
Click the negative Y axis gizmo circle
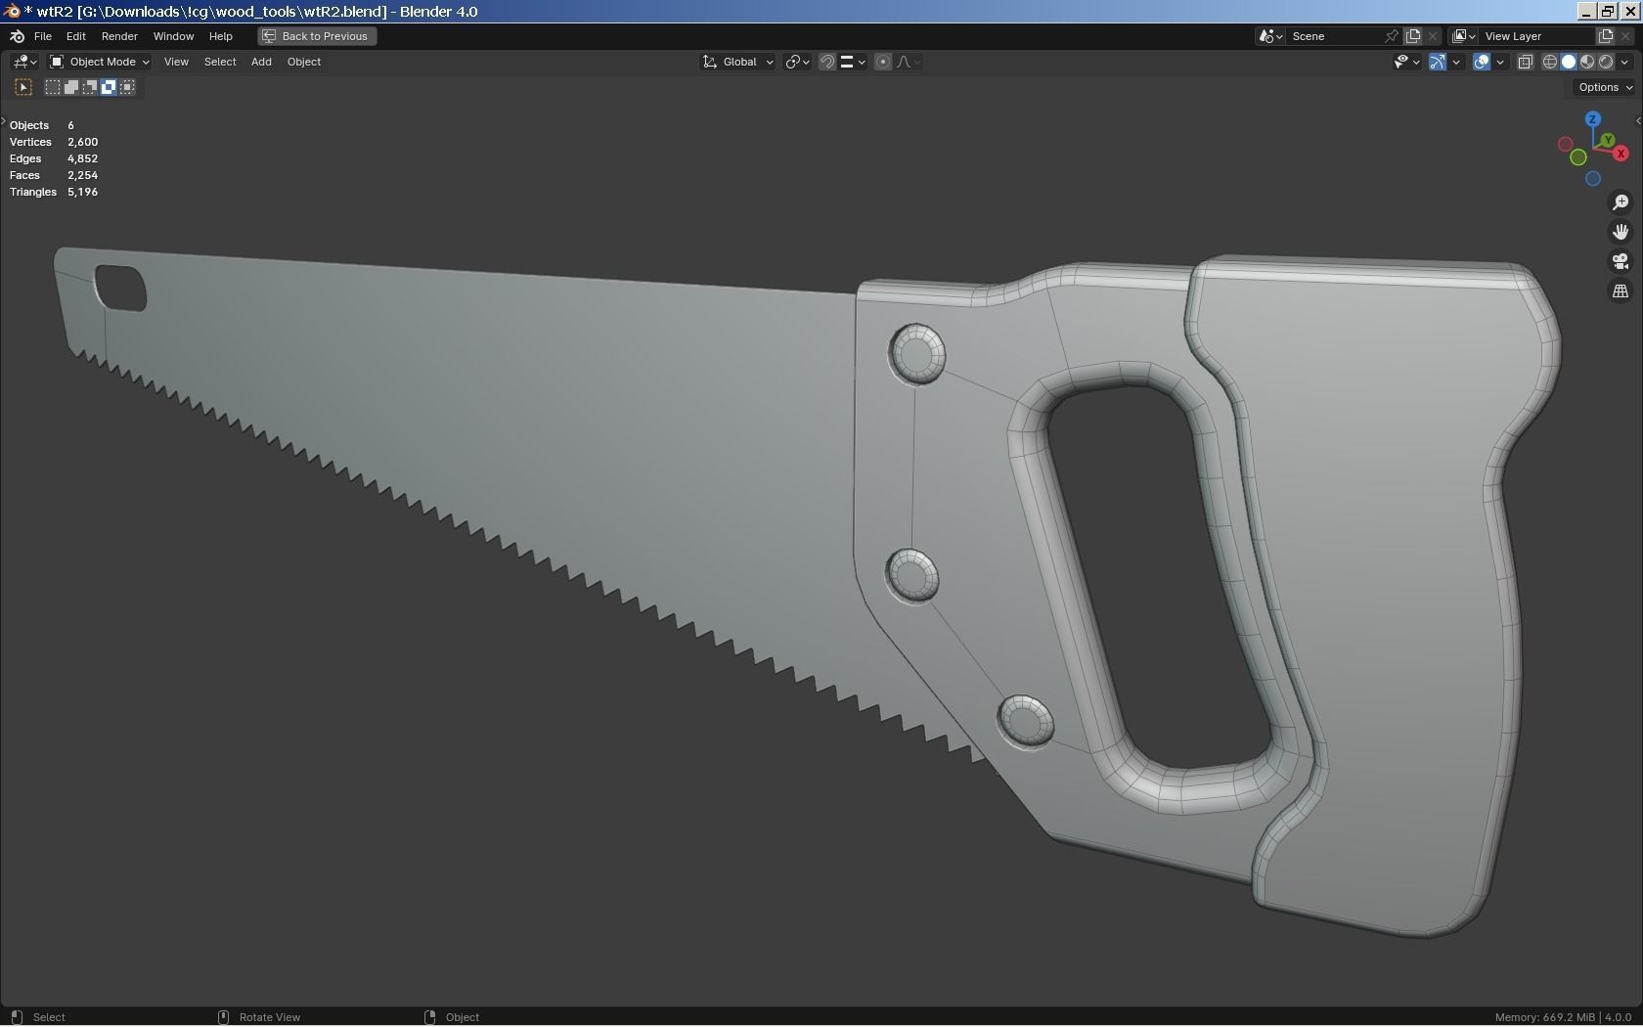coord(1577,157)
